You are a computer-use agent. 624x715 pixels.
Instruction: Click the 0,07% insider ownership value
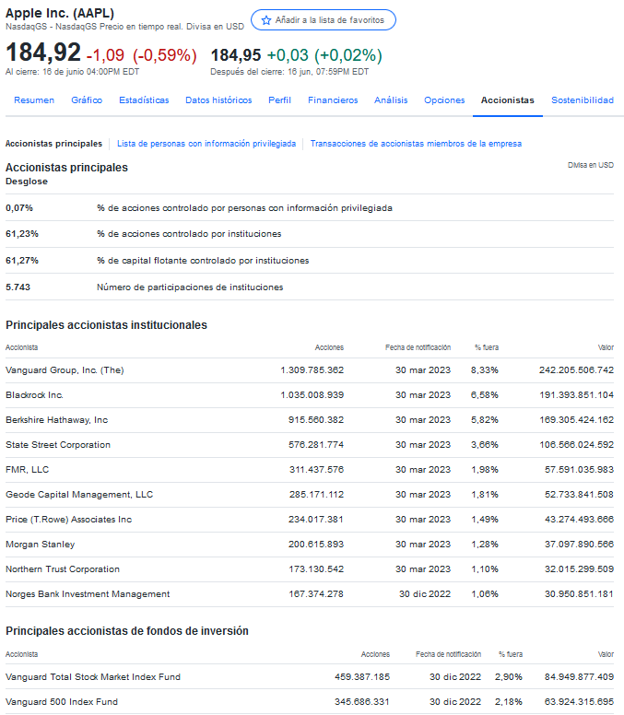(19, 208)
